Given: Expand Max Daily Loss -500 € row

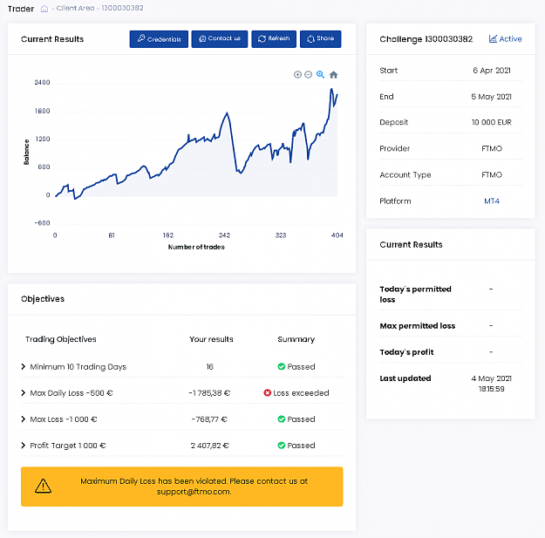Looking at the screenshot, I should click(x=24, y=392).
